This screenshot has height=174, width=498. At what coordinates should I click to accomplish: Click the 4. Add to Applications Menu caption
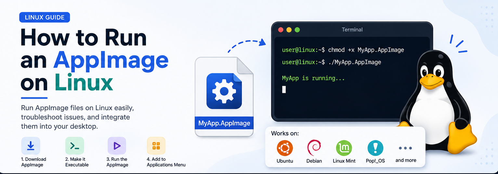(x=166, y=162)
